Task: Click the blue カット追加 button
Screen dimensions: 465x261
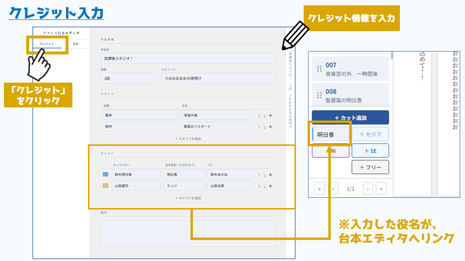Action: 350,118
